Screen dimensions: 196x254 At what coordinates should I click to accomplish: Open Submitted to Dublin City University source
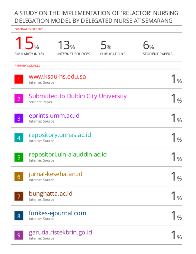tap(77, 96)
